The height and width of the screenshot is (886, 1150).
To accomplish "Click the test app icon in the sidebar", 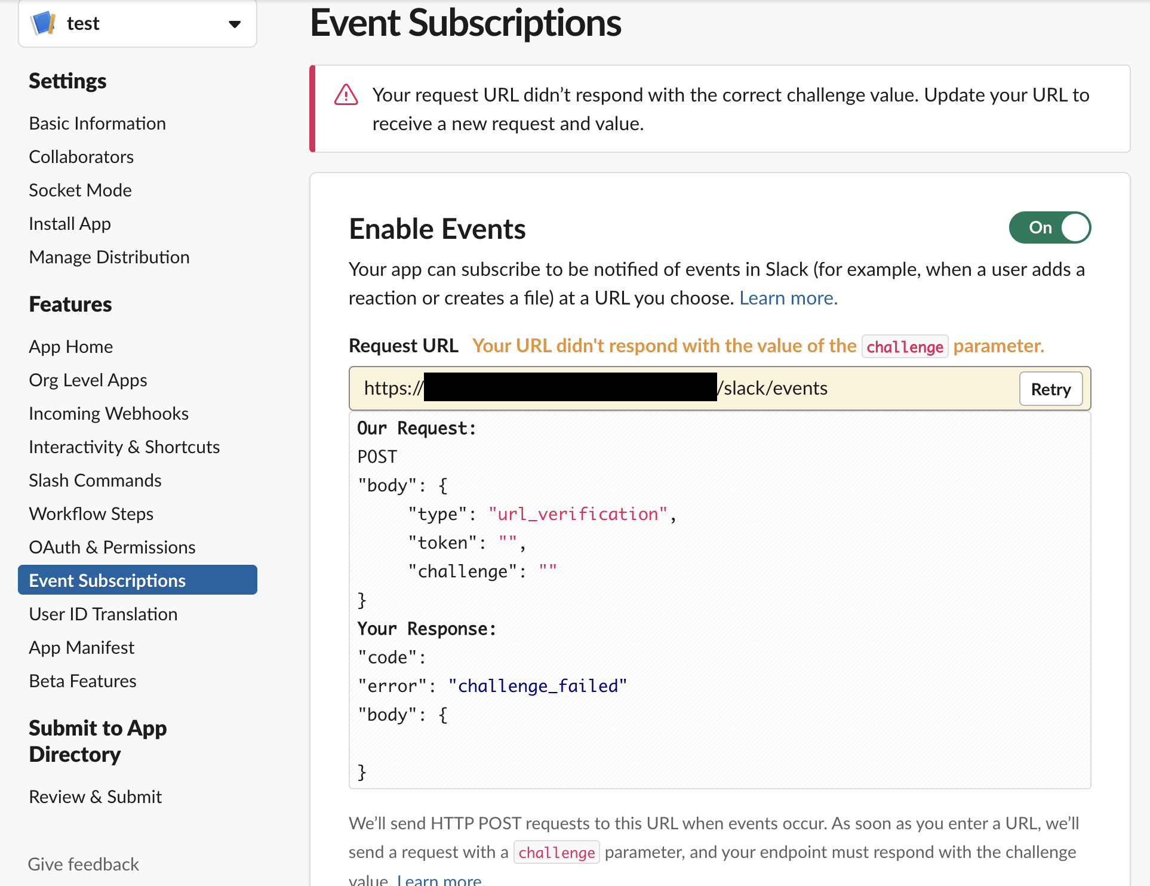I will coord(44,23).
